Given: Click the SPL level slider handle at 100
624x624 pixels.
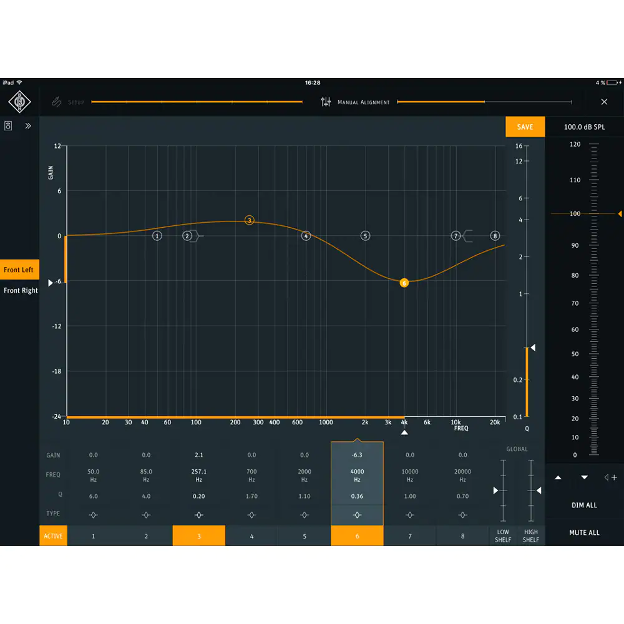Looking at the screenshot, I should (619, 214).
